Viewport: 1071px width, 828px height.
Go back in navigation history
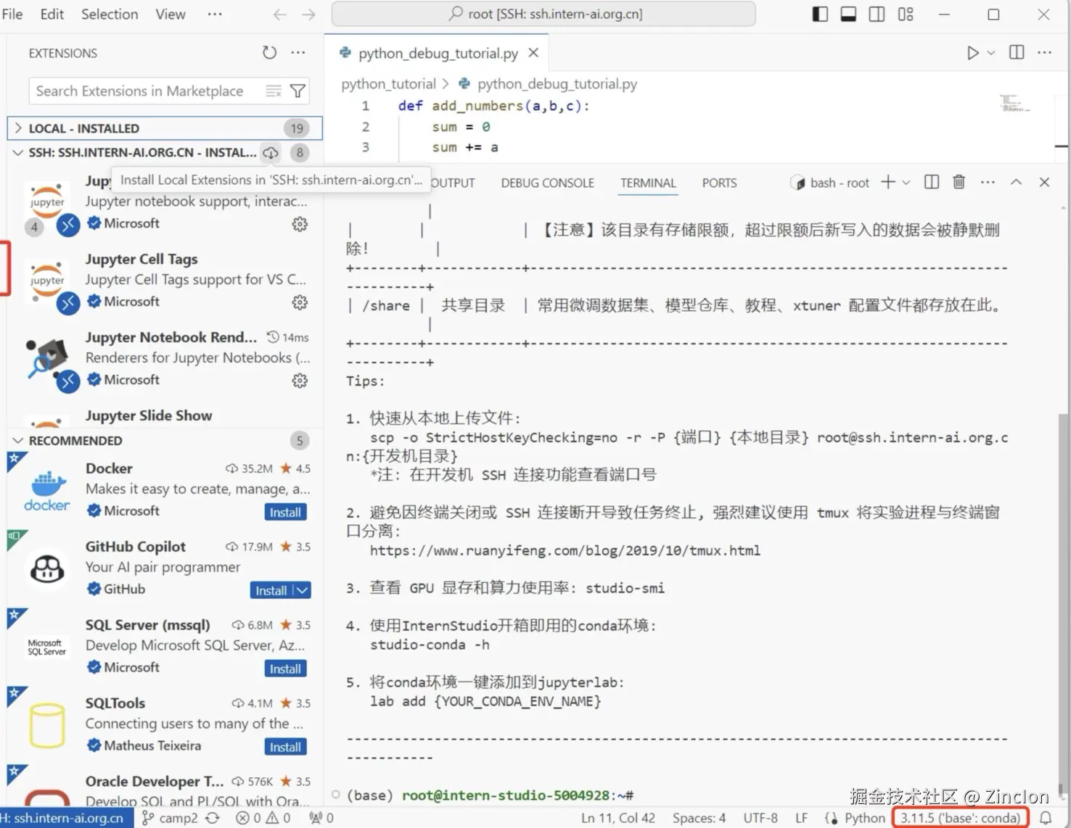[x=280, y=15]
